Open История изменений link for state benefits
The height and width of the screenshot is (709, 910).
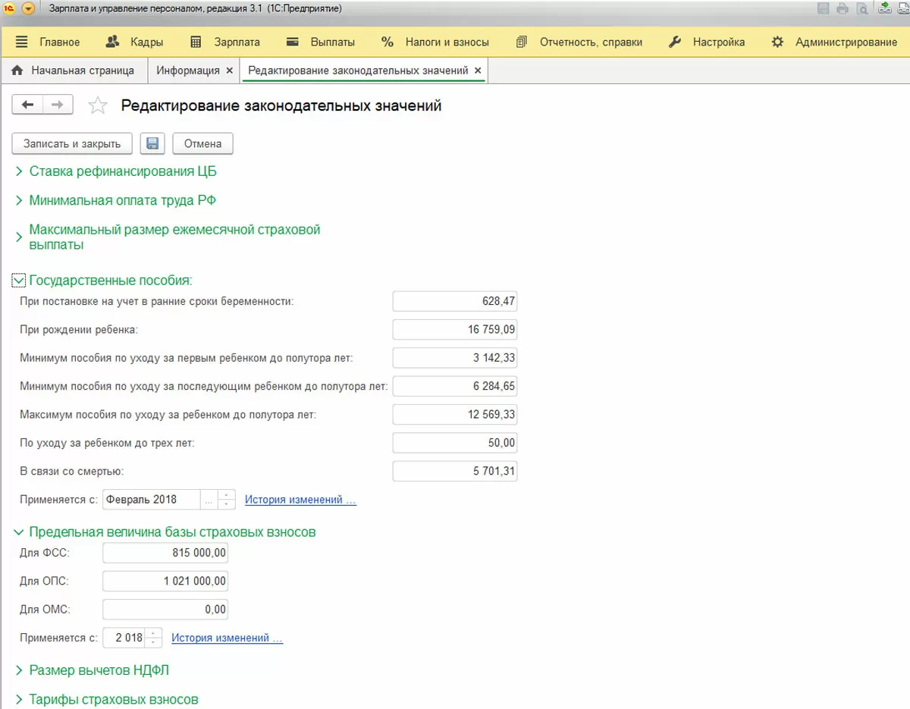300,500
